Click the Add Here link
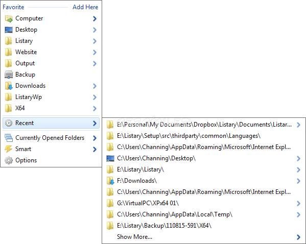Viewport: 306px width, 244px height. coord(85,7)
